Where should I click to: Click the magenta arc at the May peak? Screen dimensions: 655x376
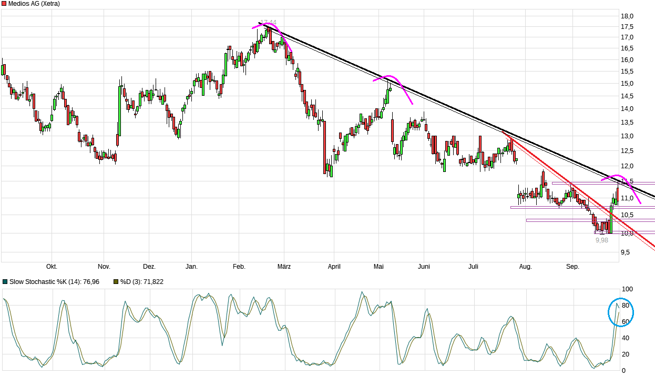[x=393, y=88]
